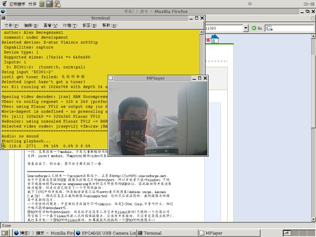This screenshot has width=316, height=237.
Task: Click the clipboard launcher icon in top panel
Action: coord(57,4)
